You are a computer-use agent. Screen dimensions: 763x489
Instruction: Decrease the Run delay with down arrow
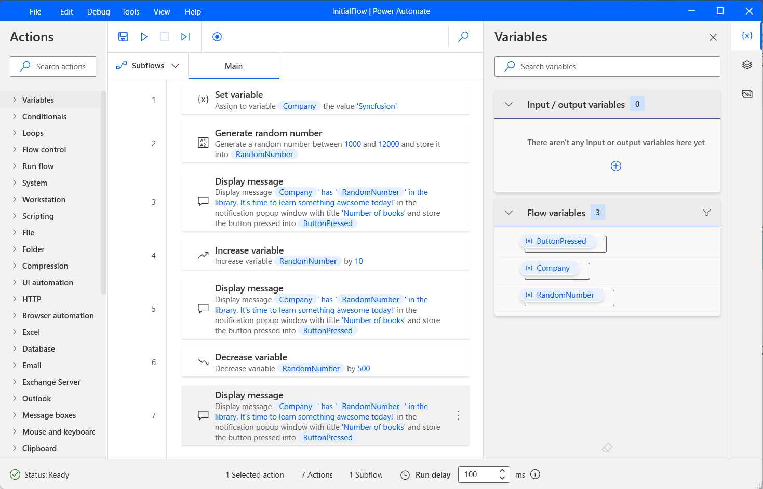coord(502,478)
